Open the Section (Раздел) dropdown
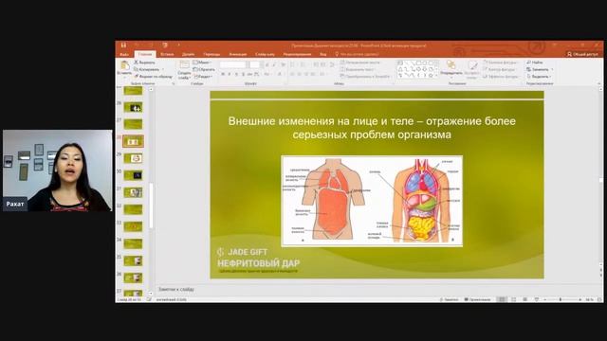Screen dimensions: 607x341 click(x=203, y=77)
